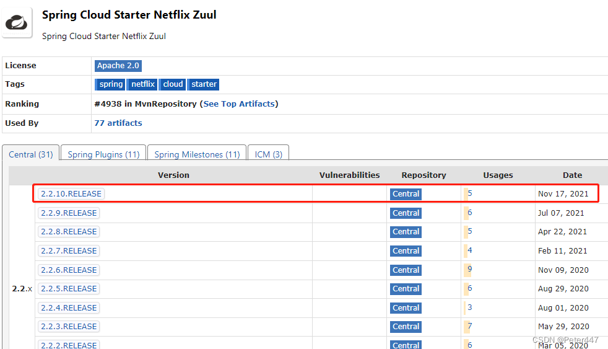Select the cloud tag
The height and width of the screenshot is (349, 608).
[x=172, y=84]
